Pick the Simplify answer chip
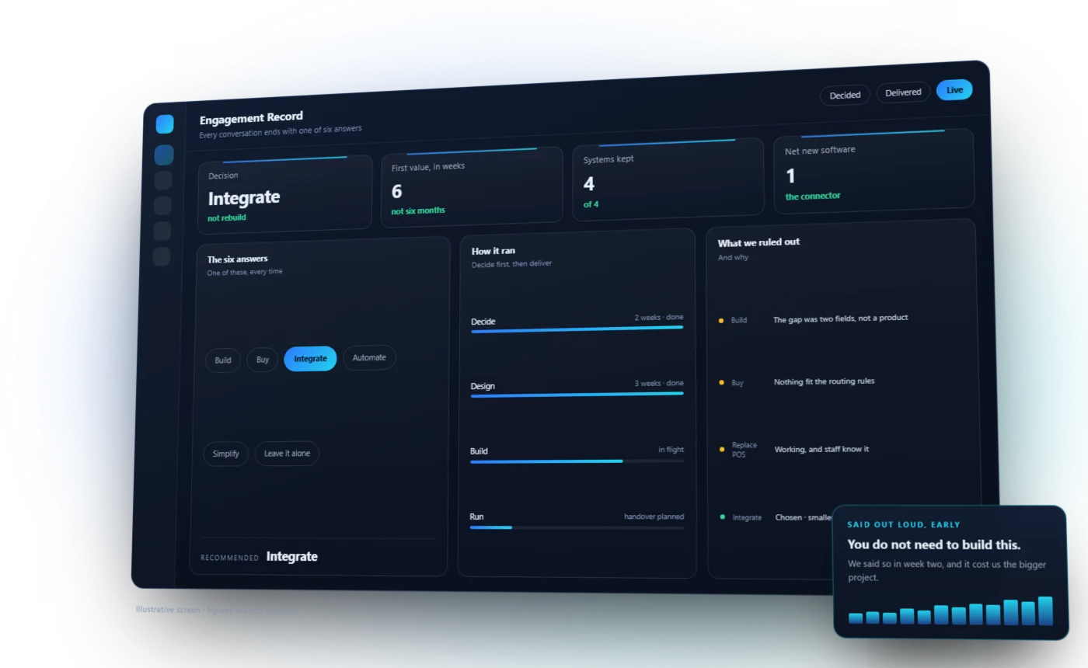Image resolution: width=1088 pixels, height=668 pixels. click(226, 454)
